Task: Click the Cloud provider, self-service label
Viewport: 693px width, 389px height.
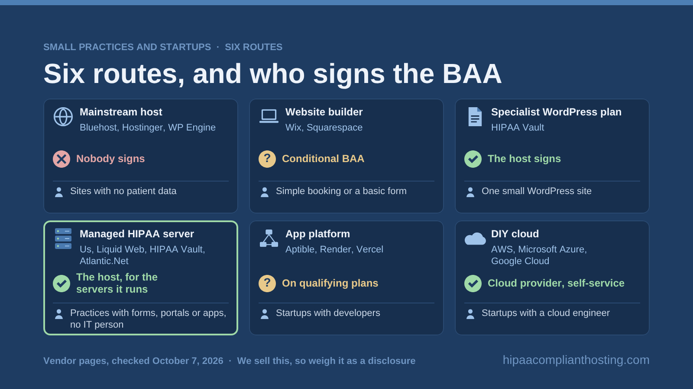Action: [556, 283]
